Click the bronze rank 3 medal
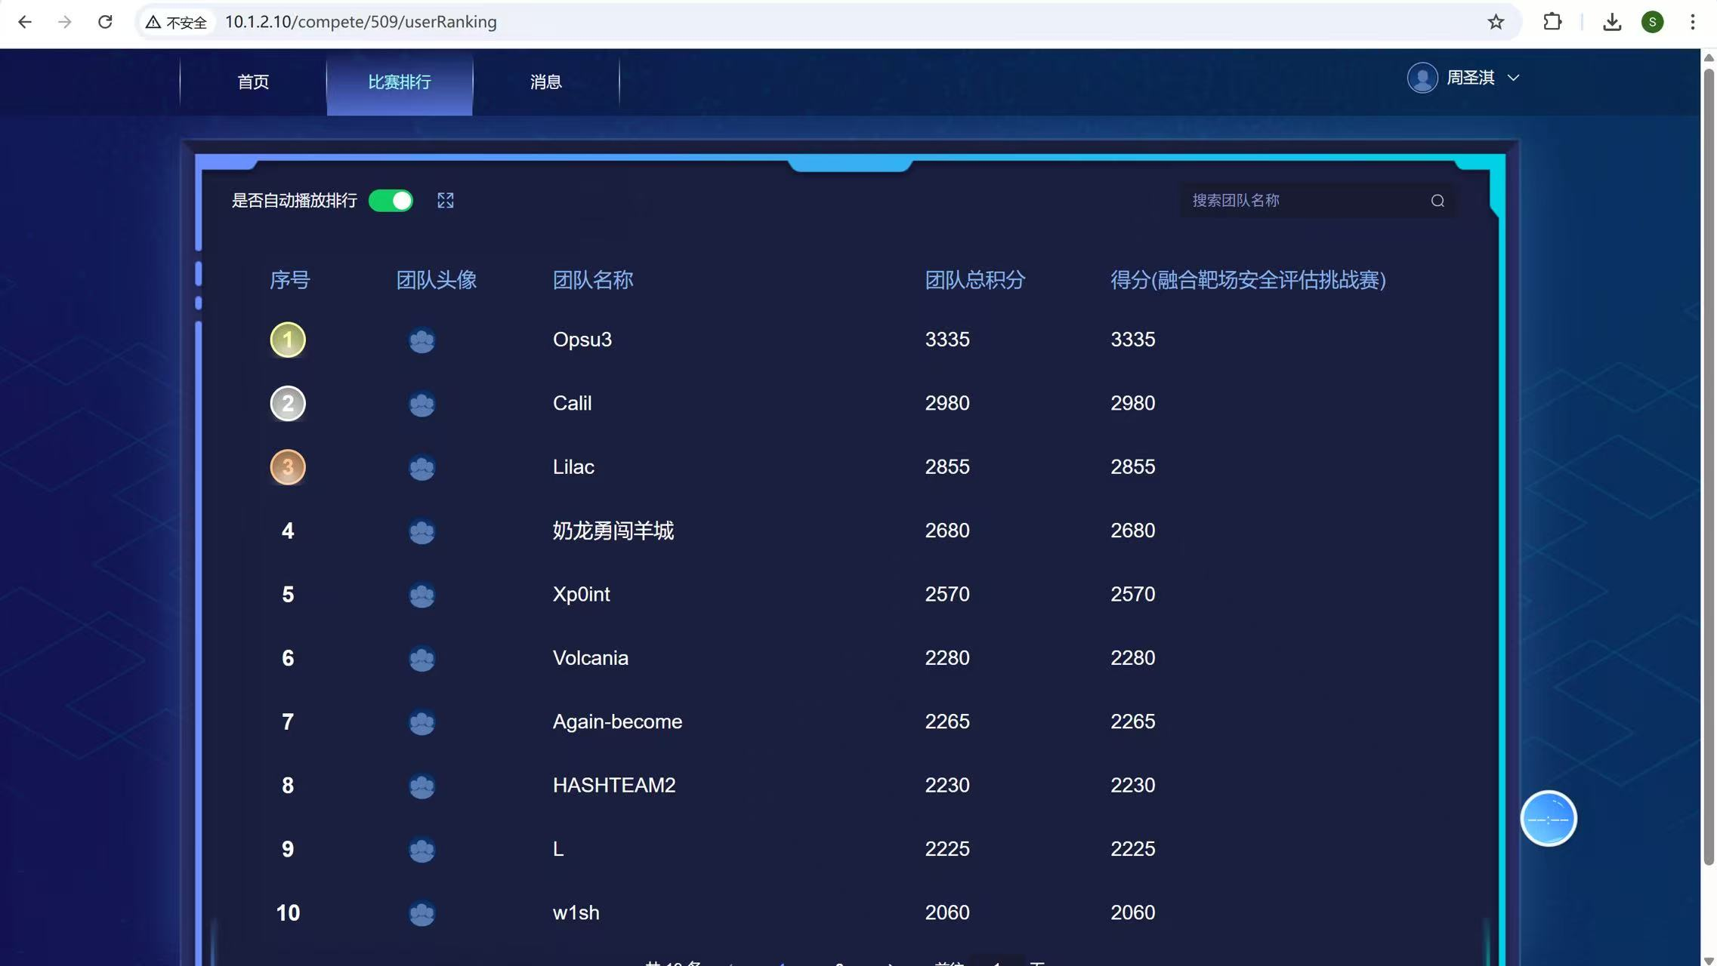The height and width of the screenshot is (966, 1717). [x=288, y=467]
